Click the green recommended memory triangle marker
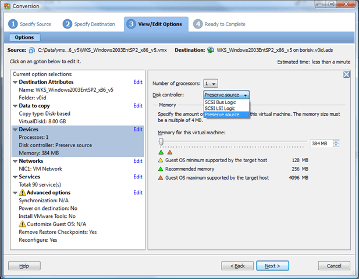The image size is (359, 279). tap(161, 169)
